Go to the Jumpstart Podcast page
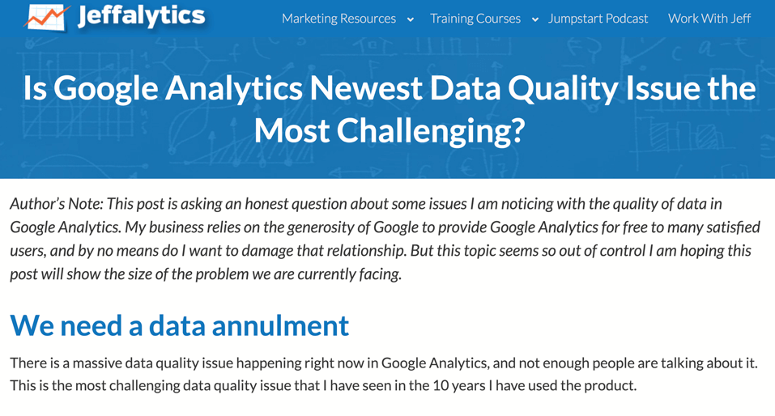The image size is (775, 416). coord(598,19)
